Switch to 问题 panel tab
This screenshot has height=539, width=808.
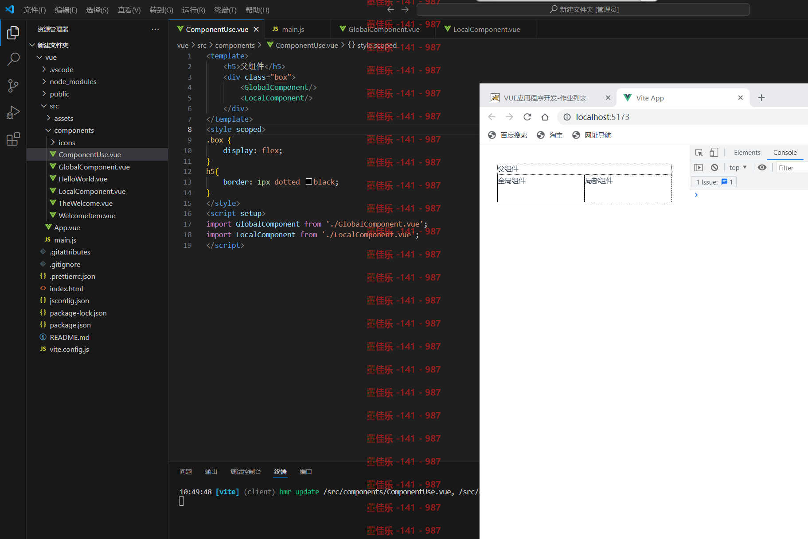(x=186, y=472)
